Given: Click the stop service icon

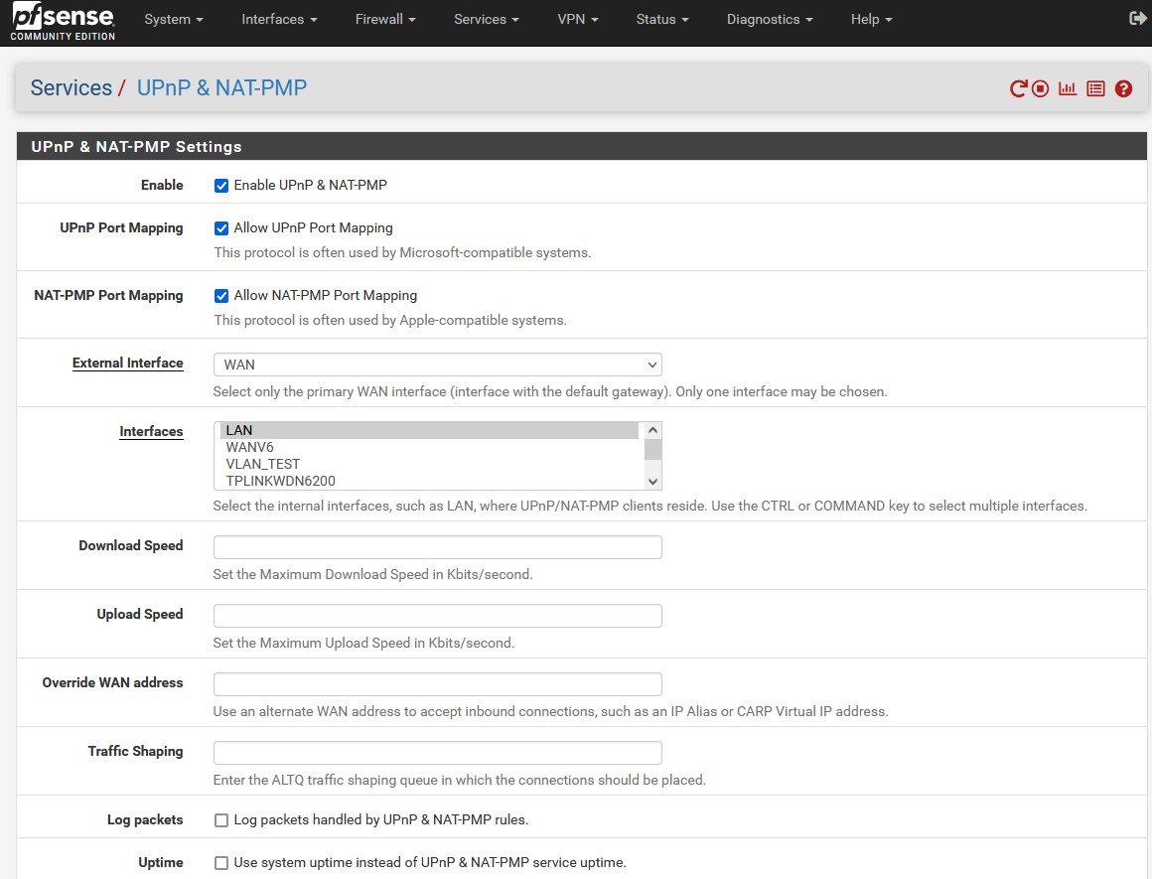Looking at the screenshot, I should pos(1040,88).
